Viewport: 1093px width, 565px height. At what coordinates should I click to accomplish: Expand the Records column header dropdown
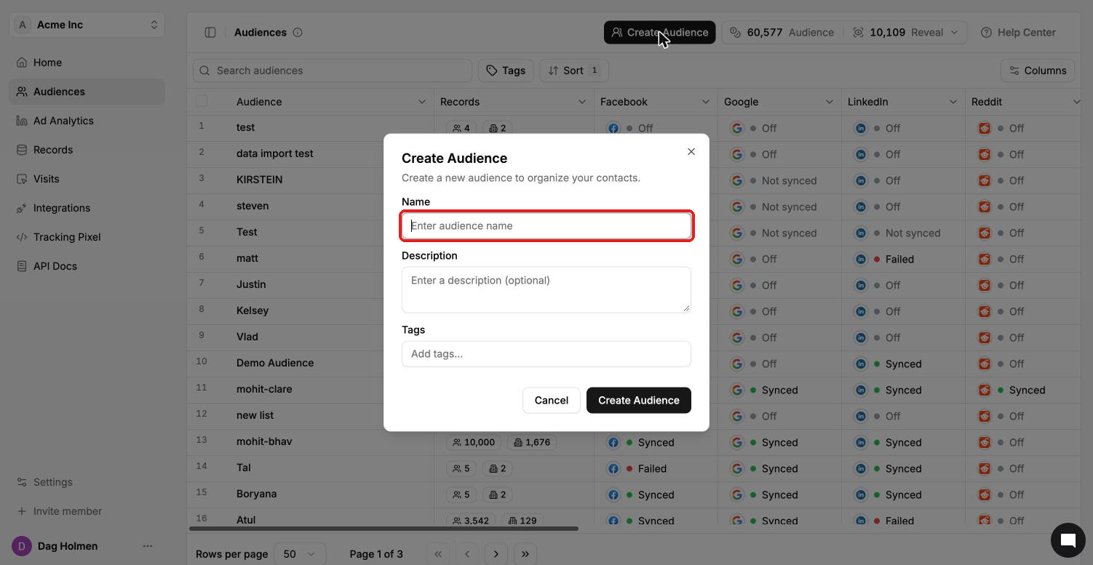coord(582,102)
